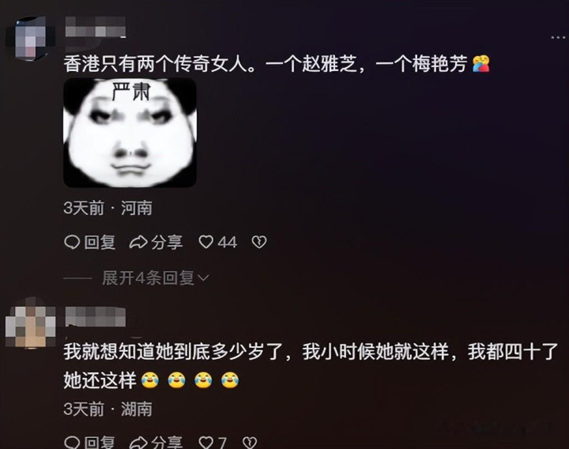
Task: Click 回复 text under Henan comment
Action: point(100,242)
